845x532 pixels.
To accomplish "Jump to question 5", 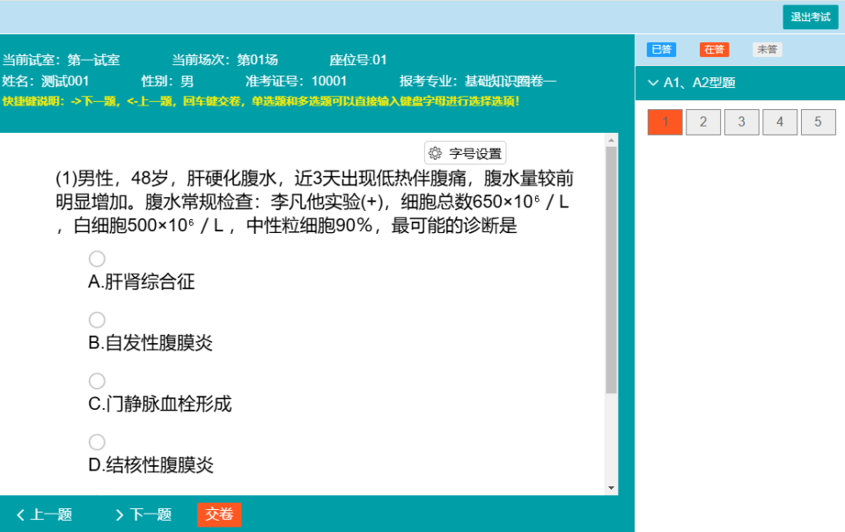I will [x=819, y=121].
